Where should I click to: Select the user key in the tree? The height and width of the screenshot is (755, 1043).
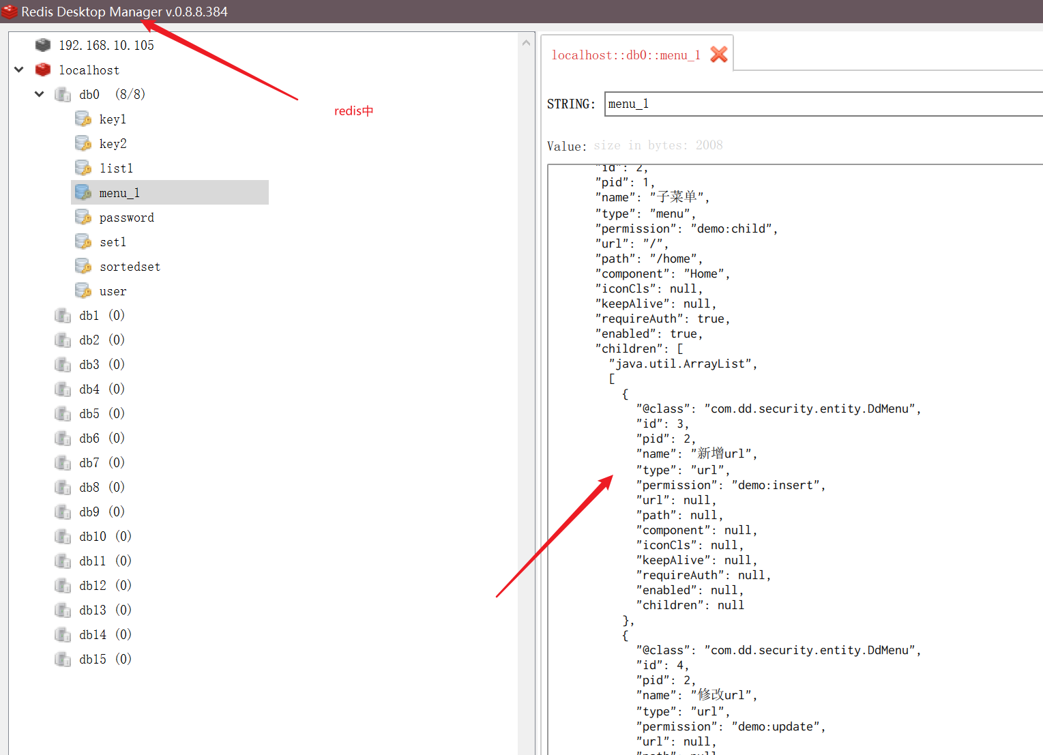[113, 291]
